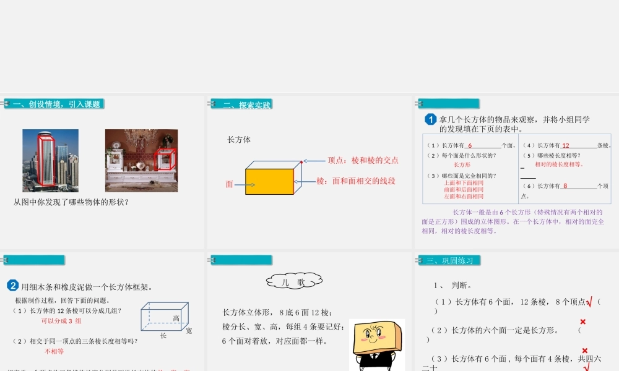Click the teal banner above the observation task
Image resolution: width=619 pixels, height=371 pixels.
click(x=449, y=103)
